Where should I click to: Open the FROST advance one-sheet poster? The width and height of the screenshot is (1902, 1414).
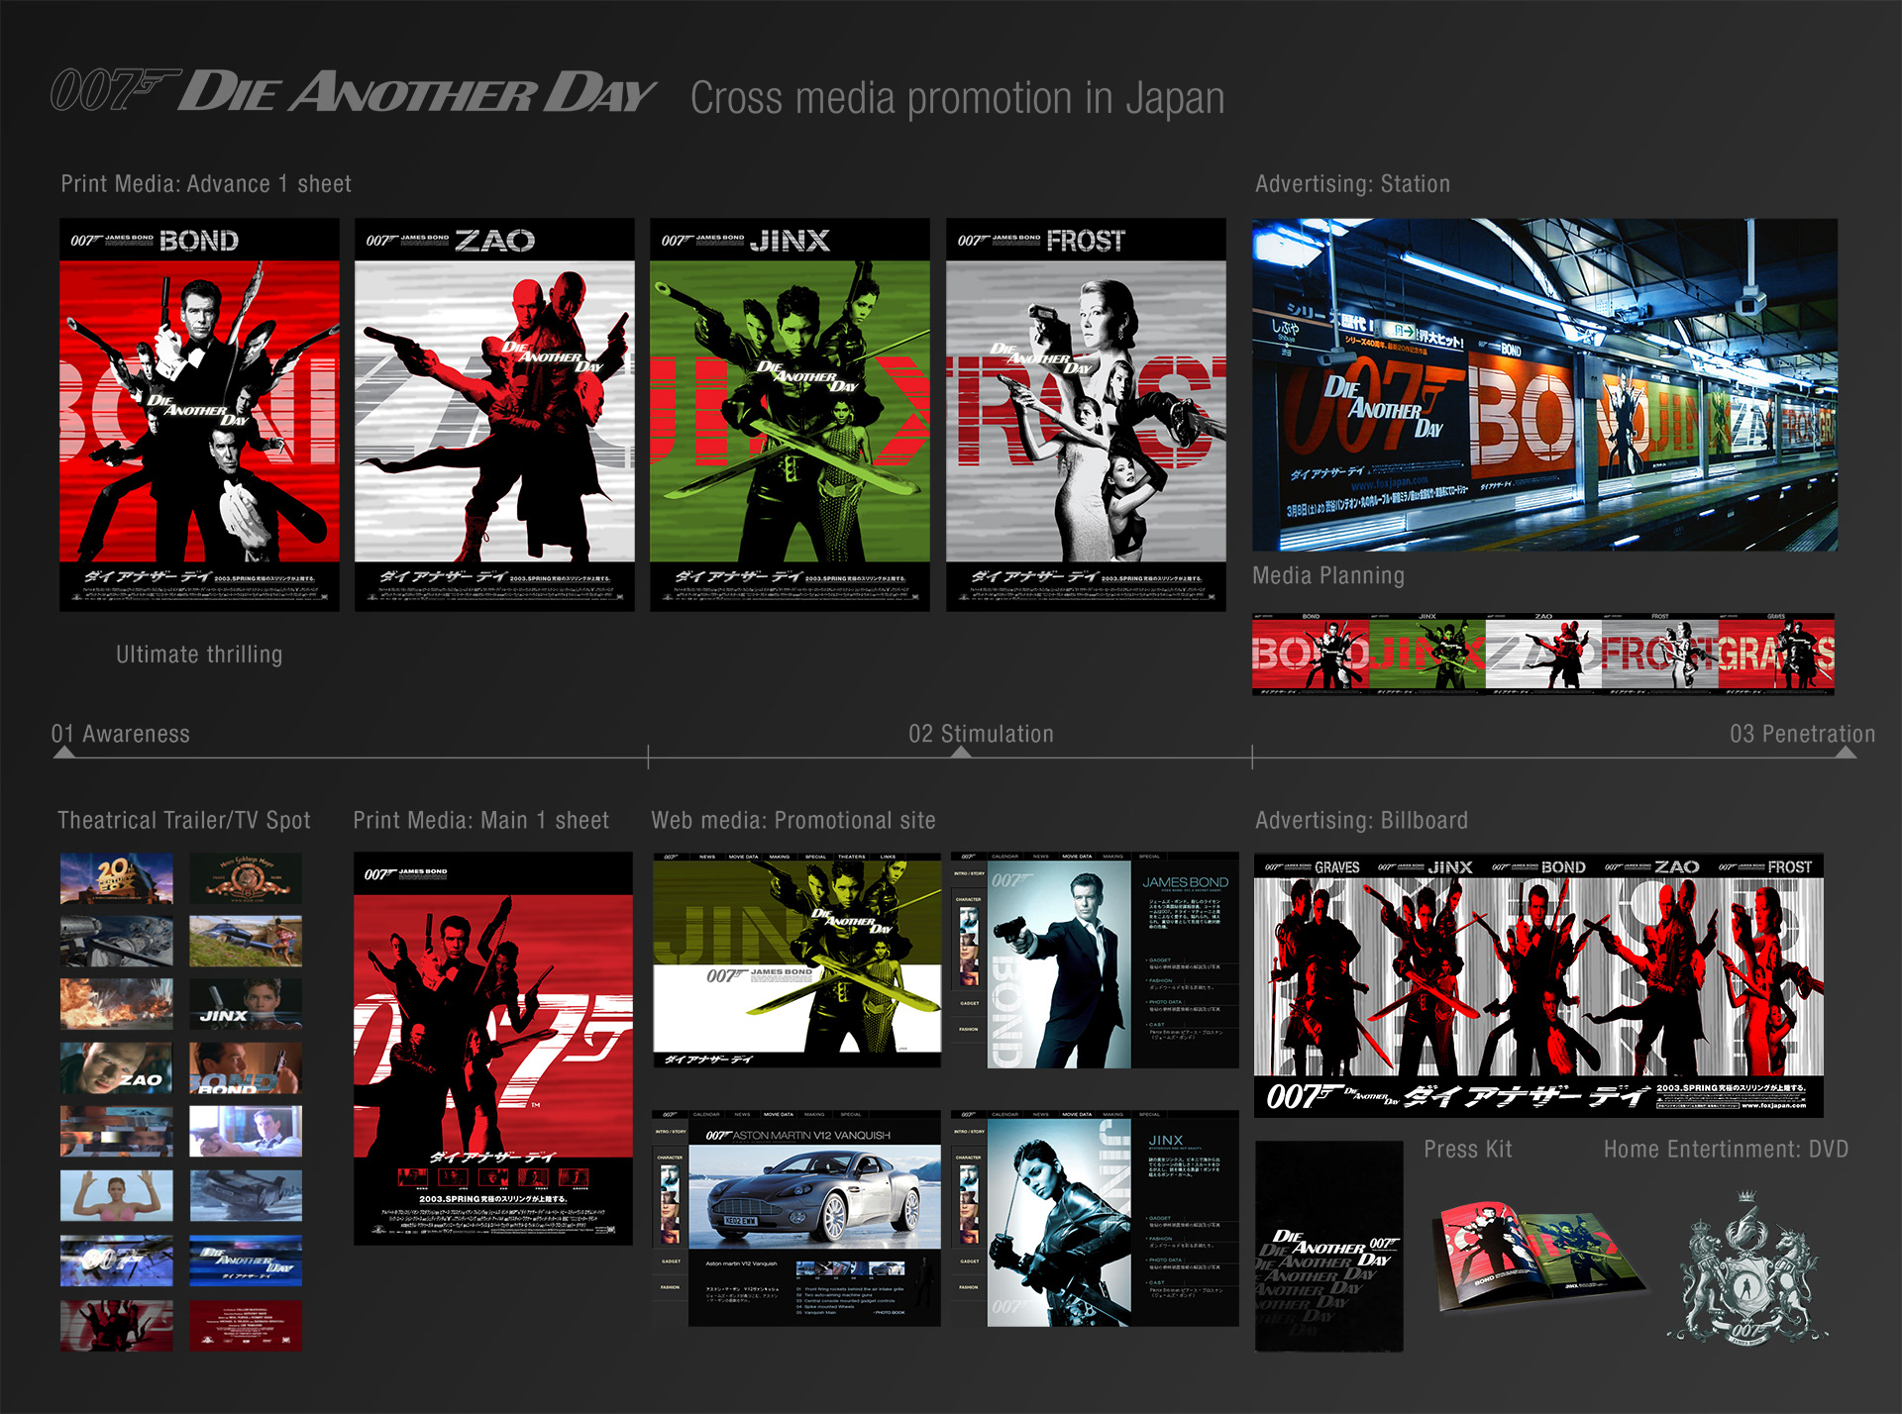point(1086,415)
